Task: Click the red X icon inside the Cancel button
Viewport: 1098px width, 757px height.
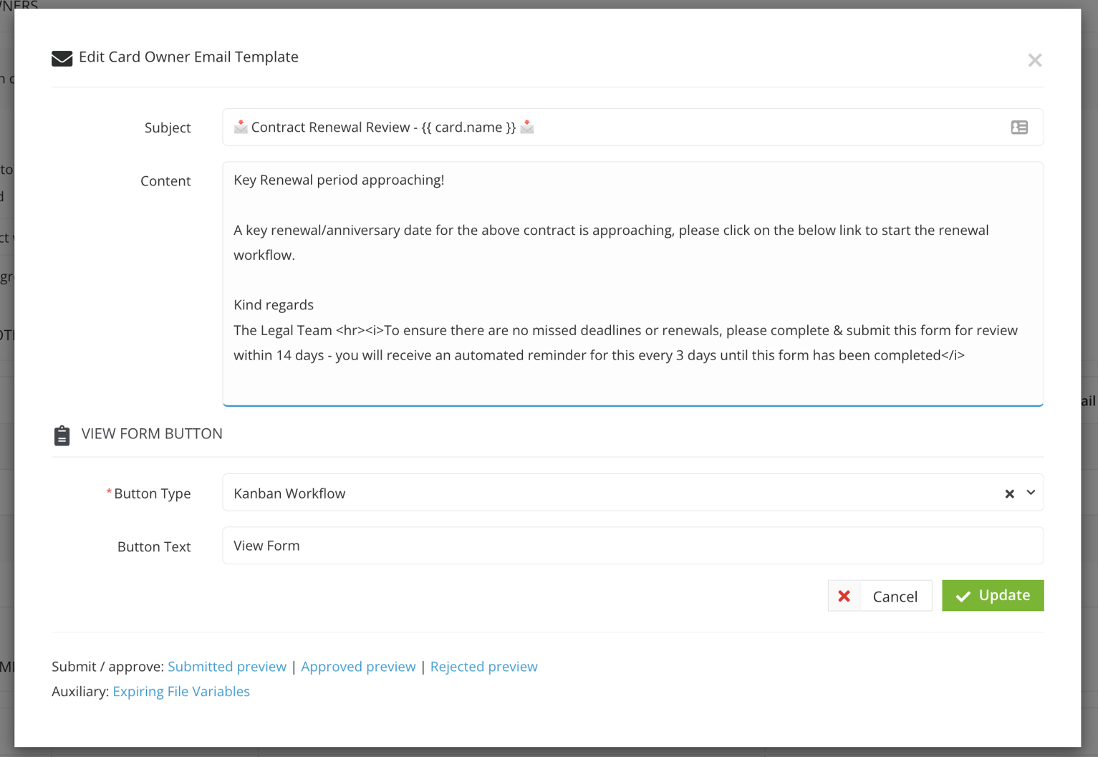Action: pyautogui.click(x=844, y=596)
